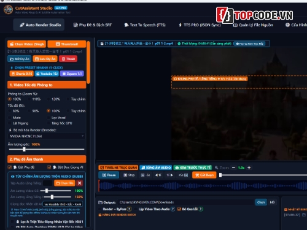Open the NVIDIA NVENC H.264 encoder dropdown
307x230 pixels.
click(47, 136)
